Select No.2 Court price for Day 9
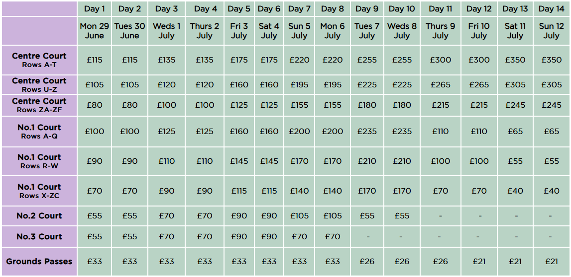Screen dimensions: 571x277 pos(367,216)
